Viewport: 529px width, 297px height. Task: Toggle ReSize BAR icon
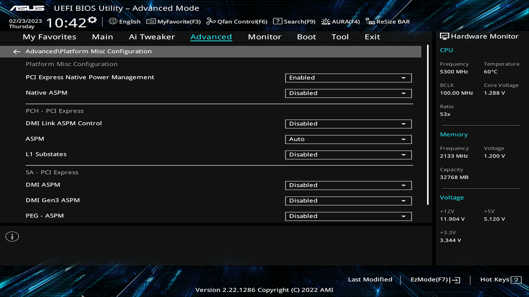370,21
